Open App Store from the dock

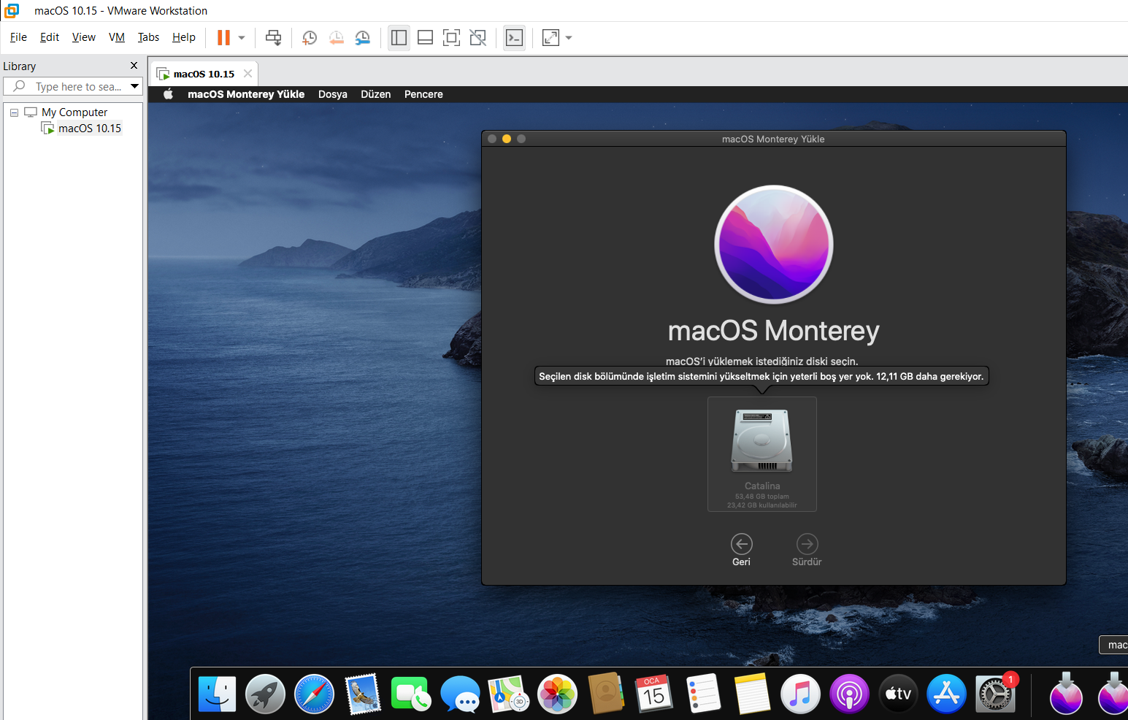[x=946, y=694]
